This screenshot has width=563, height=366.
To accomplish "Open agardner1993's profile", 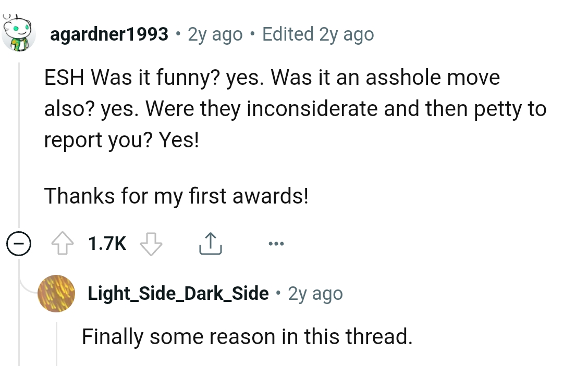I will (109, 34).
